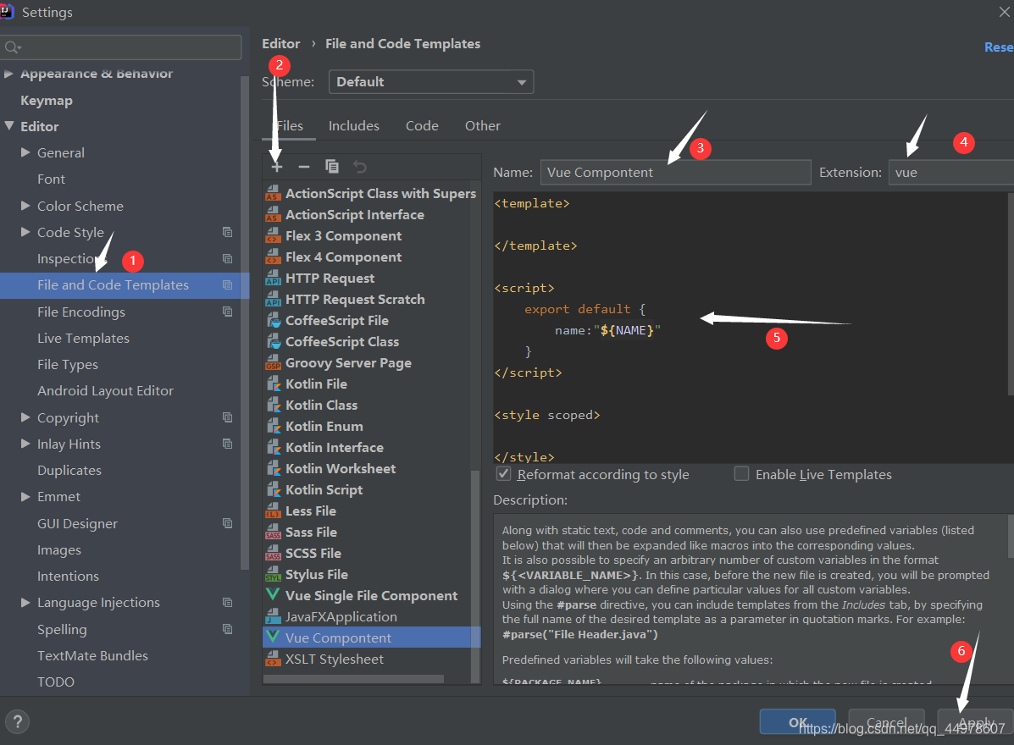
Task: Select ActionScript Class with Supers template
Action: pos(380,193)
